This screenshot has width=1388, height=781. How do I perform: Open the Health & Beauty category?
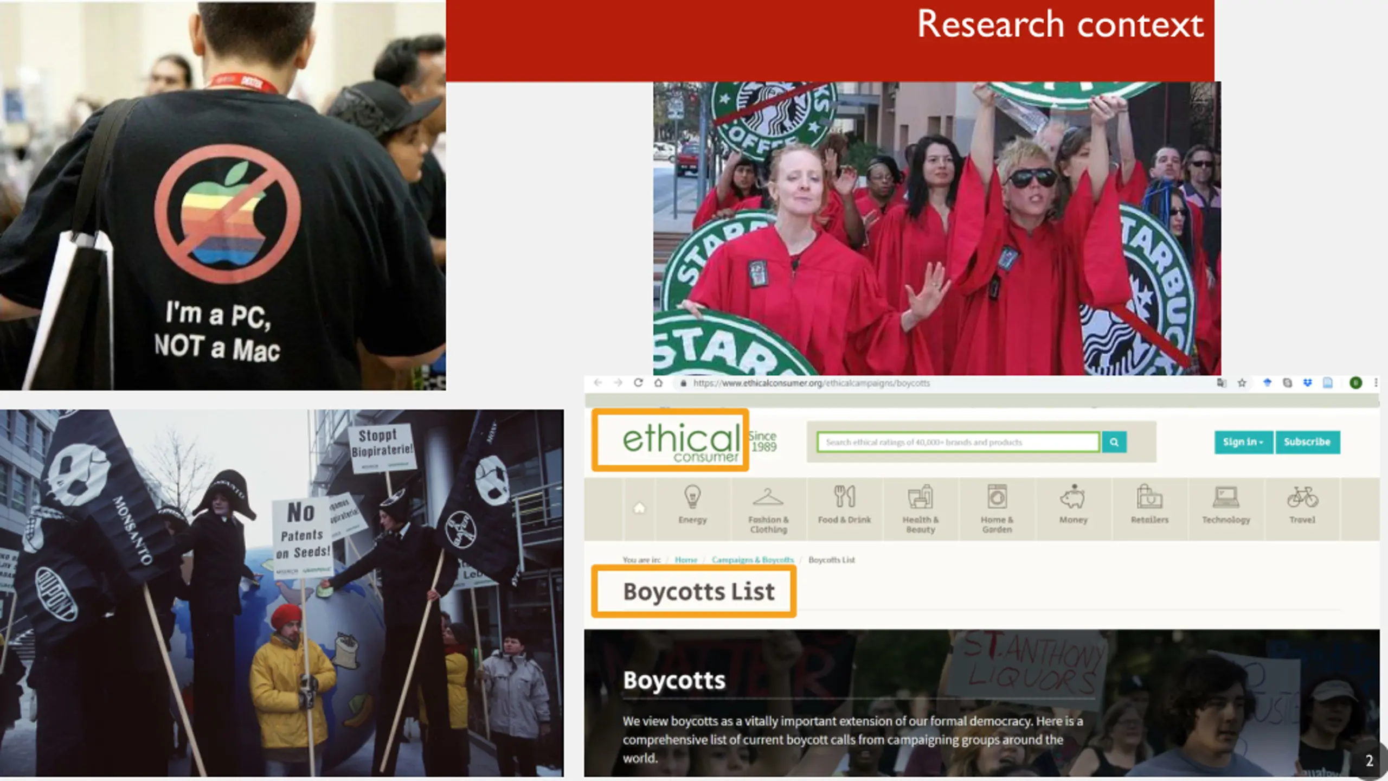[x=921, y=510]
